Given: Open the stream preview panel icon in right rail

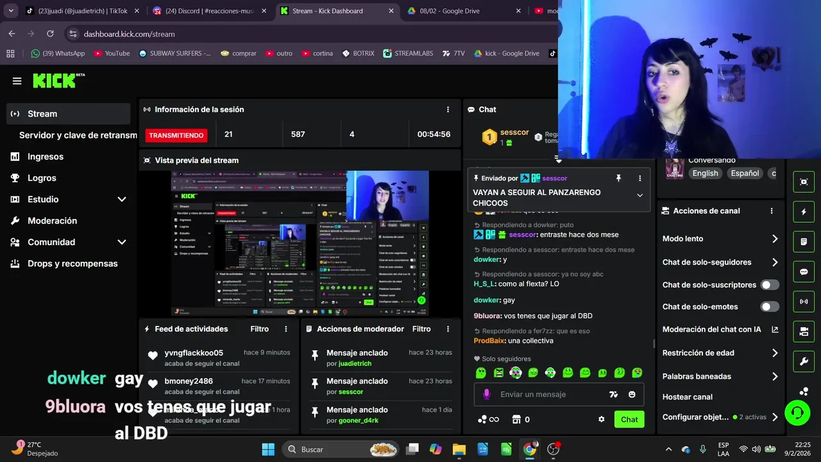Looking at the screenshot, I should click(x=804, y=182).
